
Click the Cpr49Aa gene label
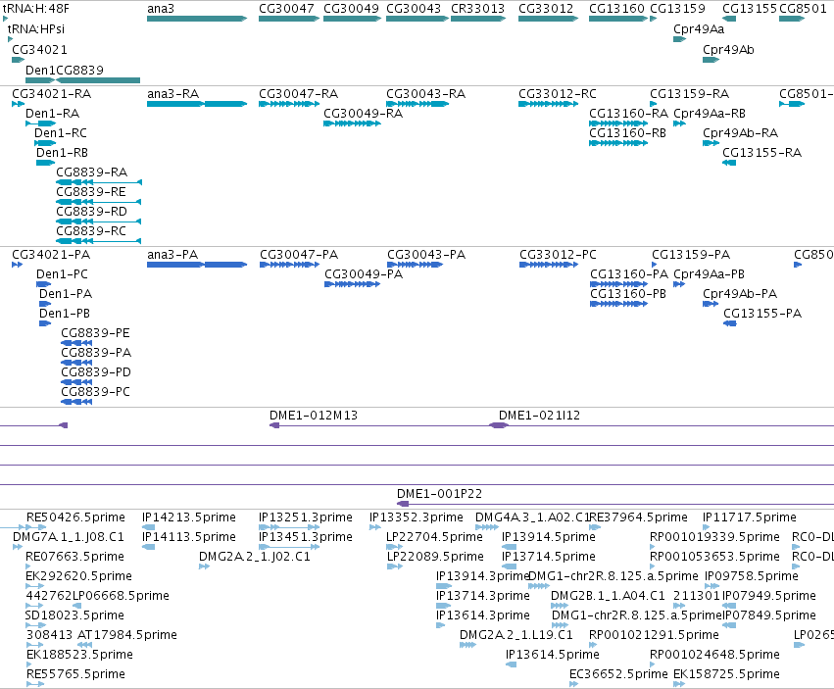[699, 28]
